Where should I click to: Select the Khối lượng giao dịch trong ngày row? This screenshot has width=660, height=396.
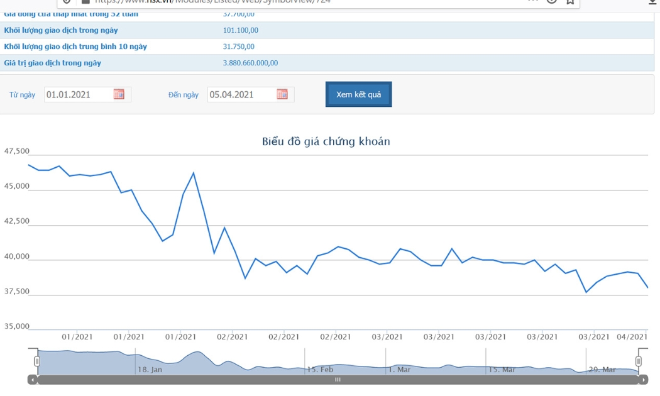[327, 30]
